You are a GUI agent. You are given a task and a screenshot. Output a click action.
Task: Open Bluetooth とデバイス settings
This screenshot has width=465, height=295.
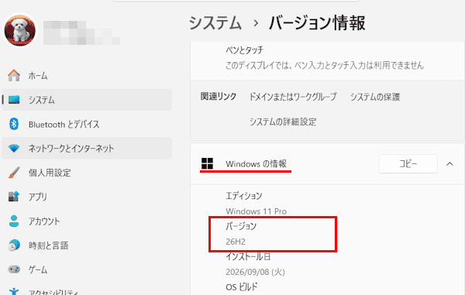tap(87, 124)
